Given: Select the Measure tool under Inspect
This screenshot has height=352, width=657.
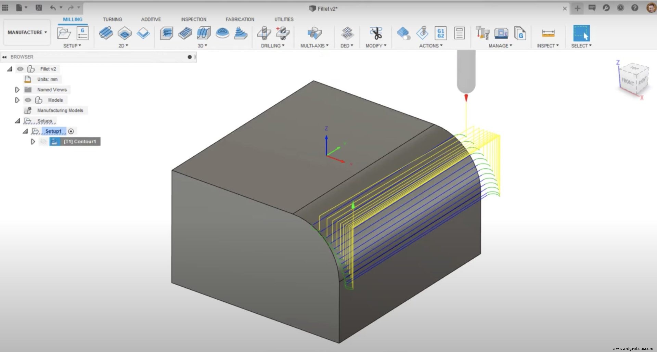Looking at the screenshot, I should [x=548, y=33].
